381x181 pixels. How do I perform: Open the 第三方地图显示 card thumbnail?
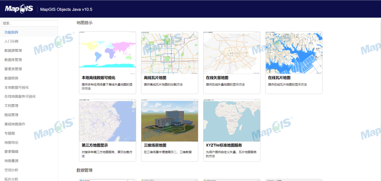[107, 120]
